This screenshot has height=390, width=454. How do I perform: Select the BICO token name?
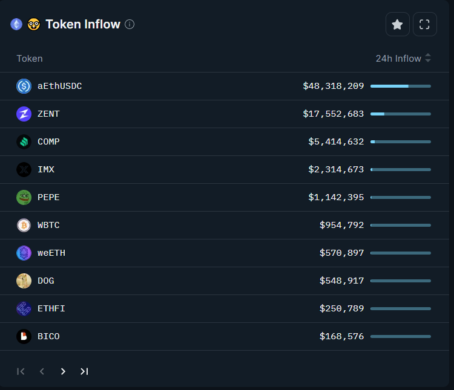pyautogui.click(x=48, y=337)
